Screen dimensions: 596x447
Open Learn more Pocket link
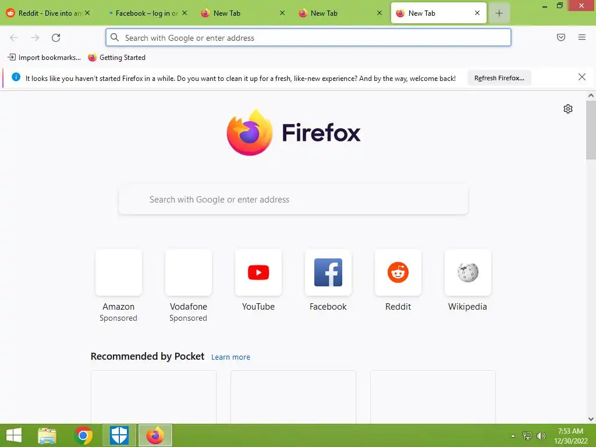(230, 357)
